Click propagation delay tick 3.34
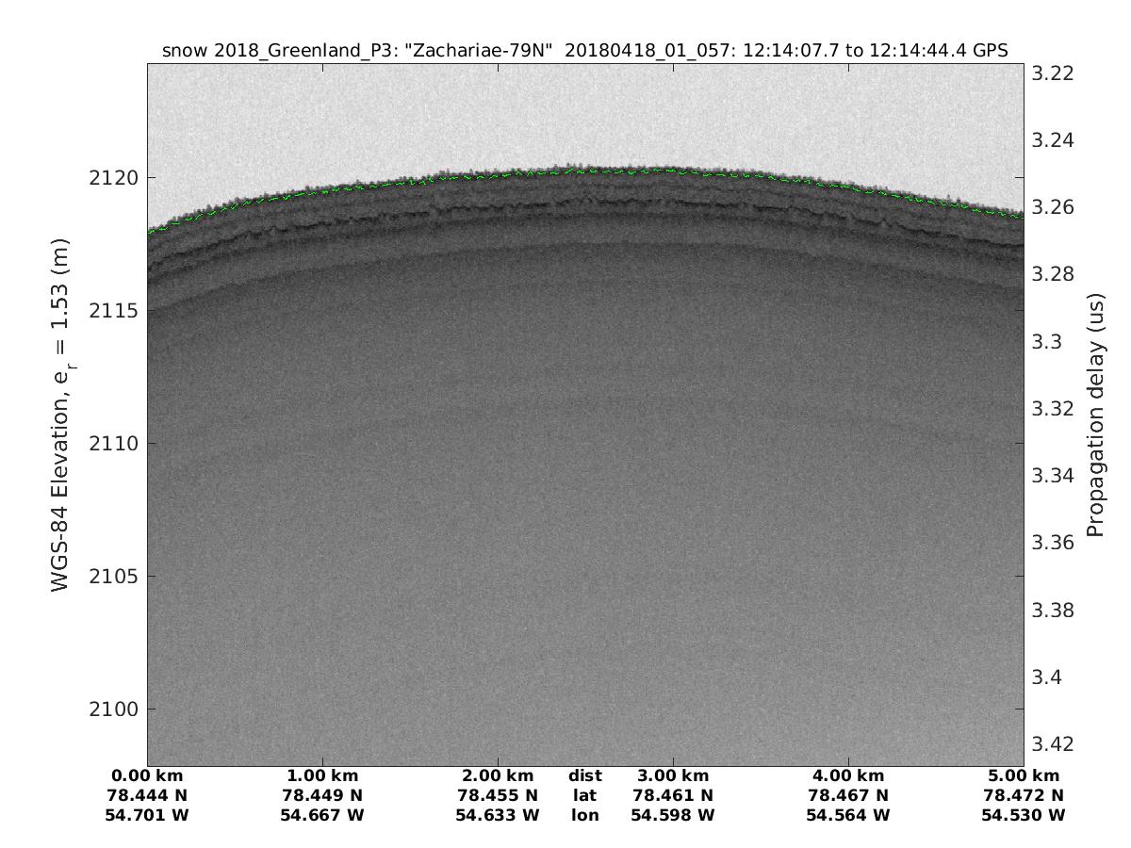 [x=1053, y=476]
